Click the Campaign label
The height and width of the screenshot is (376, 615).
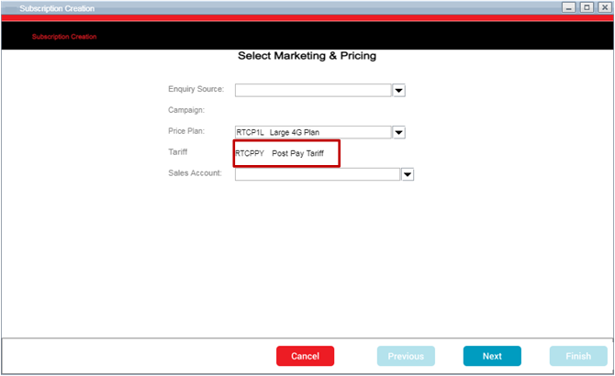coord(186,110)
